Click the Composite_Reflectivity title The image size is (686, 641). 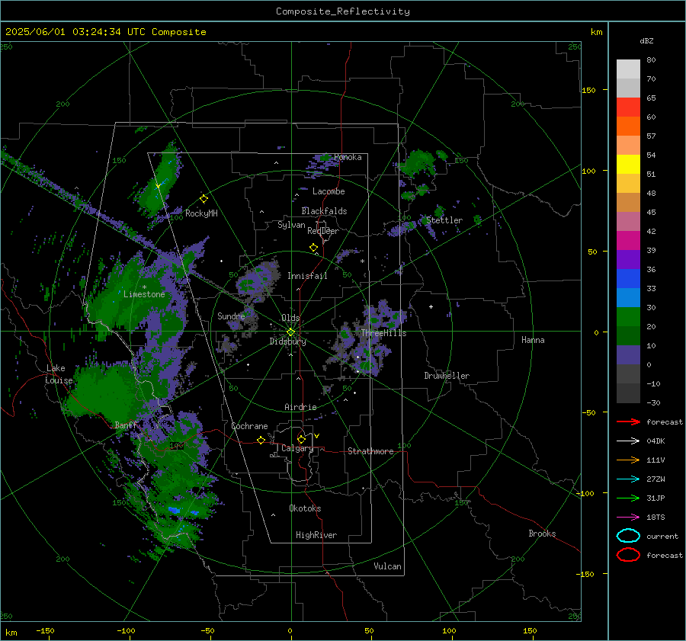343,11
